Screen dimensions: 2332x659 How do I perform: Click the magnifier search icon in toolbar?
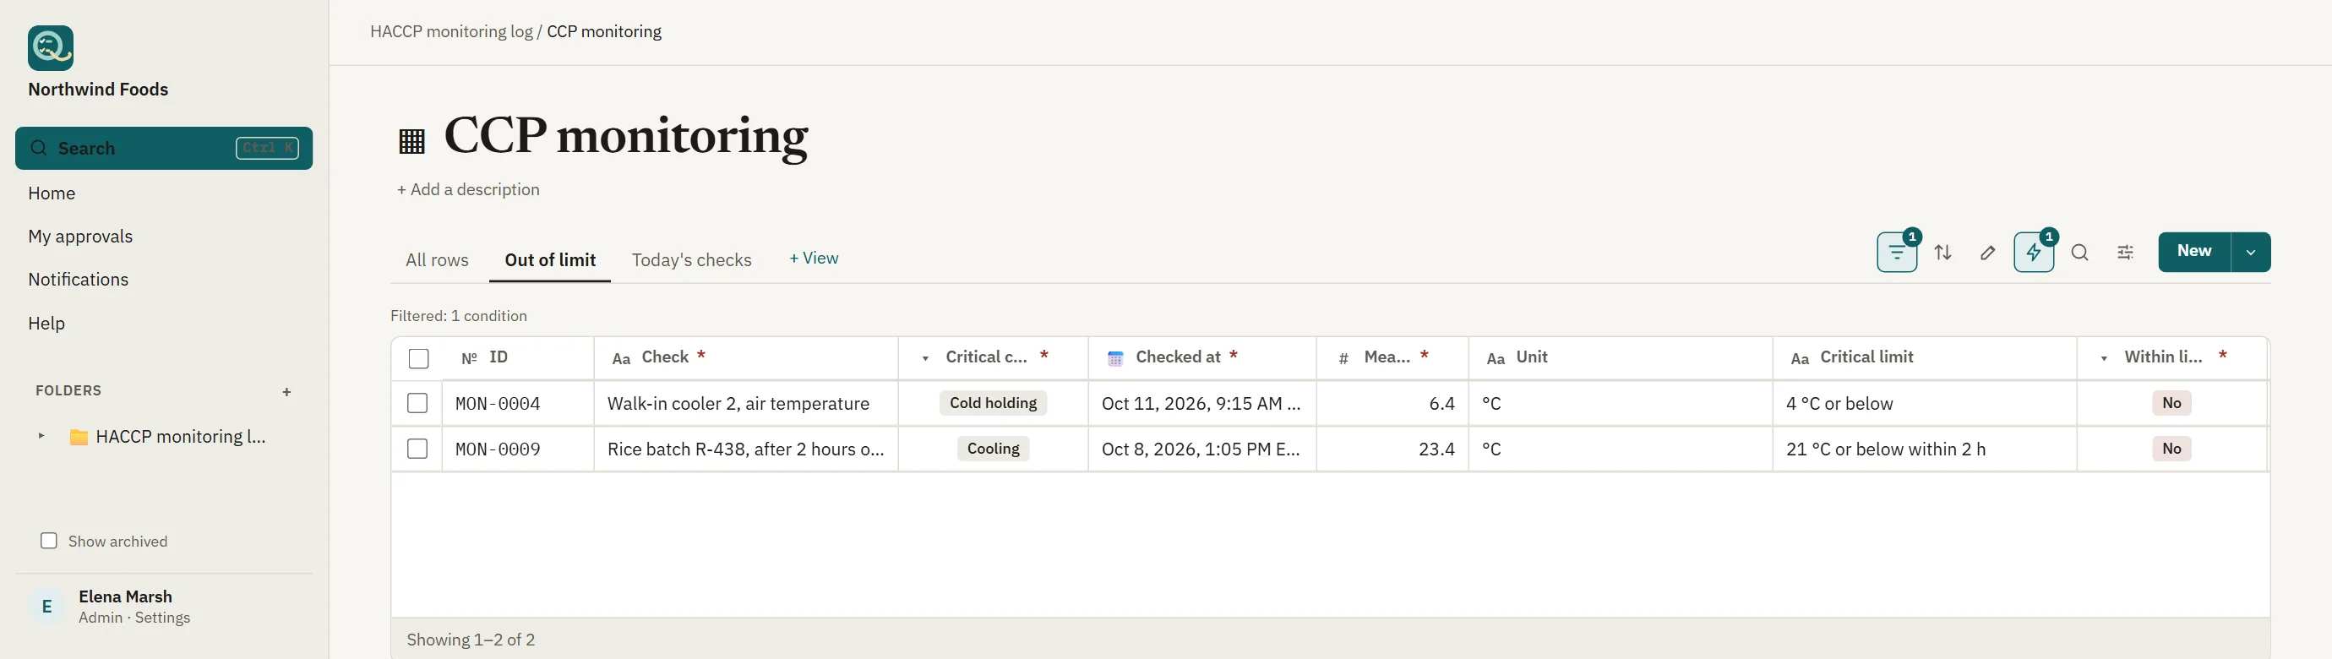pos(2080,253)
